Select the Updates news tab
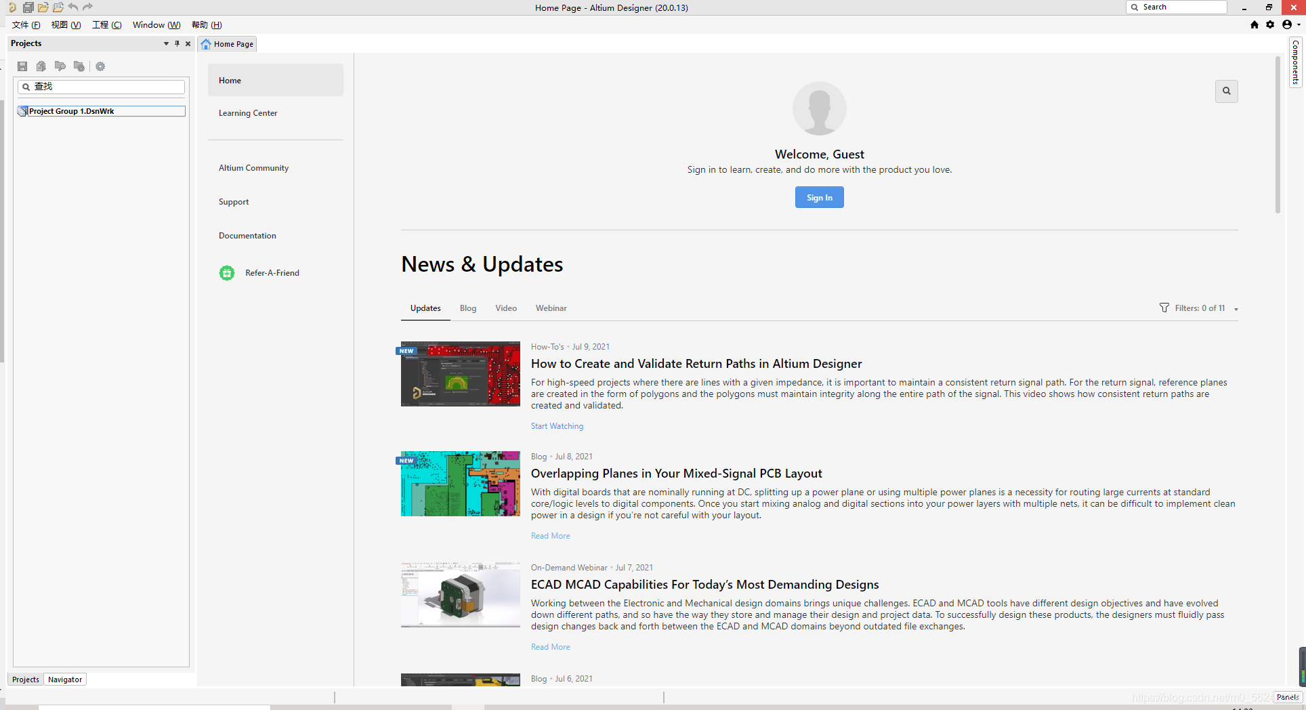This screenshot has height=710, width=1306. click(x=425, y=308)
